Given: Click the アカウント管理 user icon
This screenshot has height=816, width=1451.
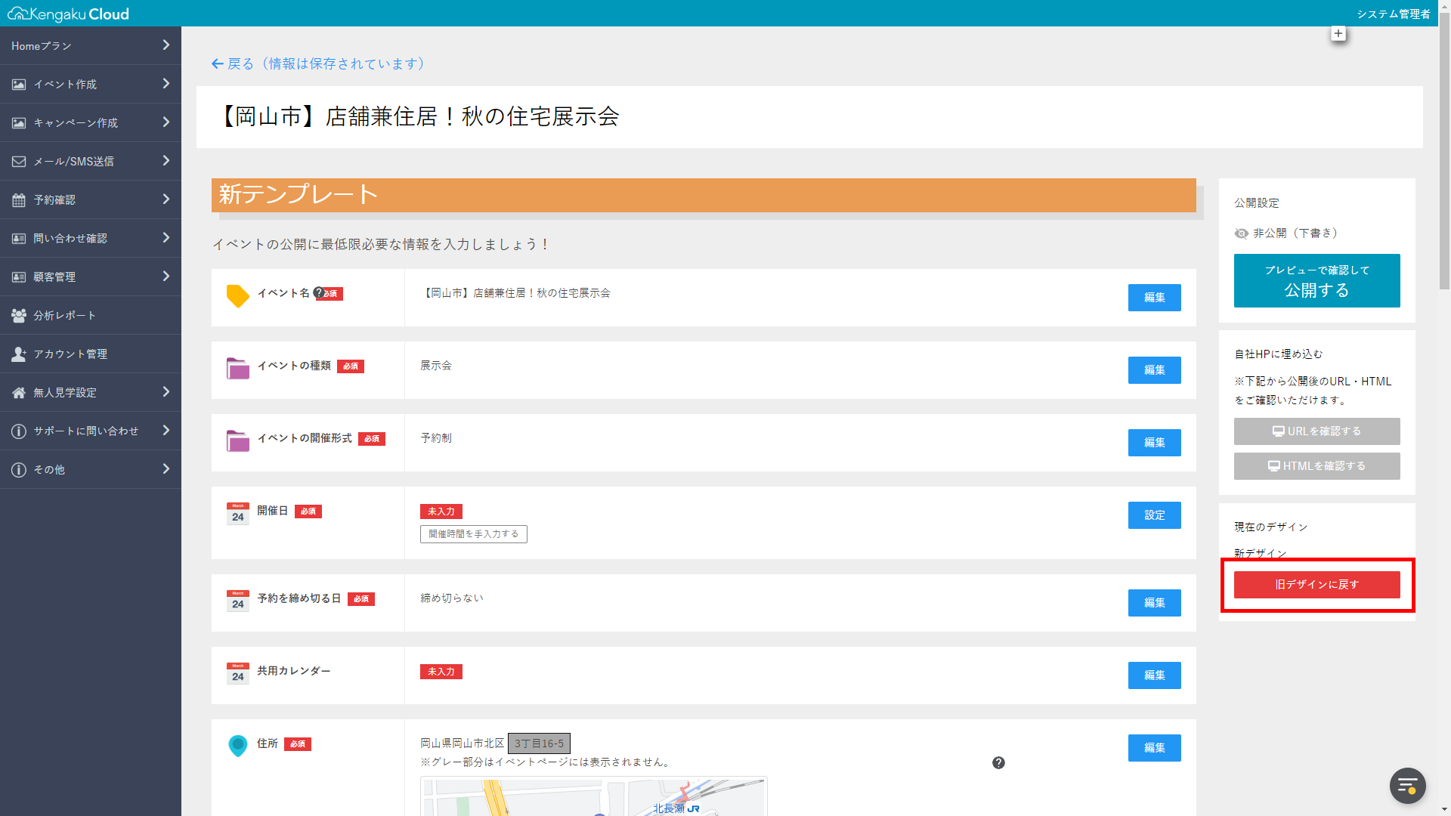Looking at the screenshot, I should (19, 354).
